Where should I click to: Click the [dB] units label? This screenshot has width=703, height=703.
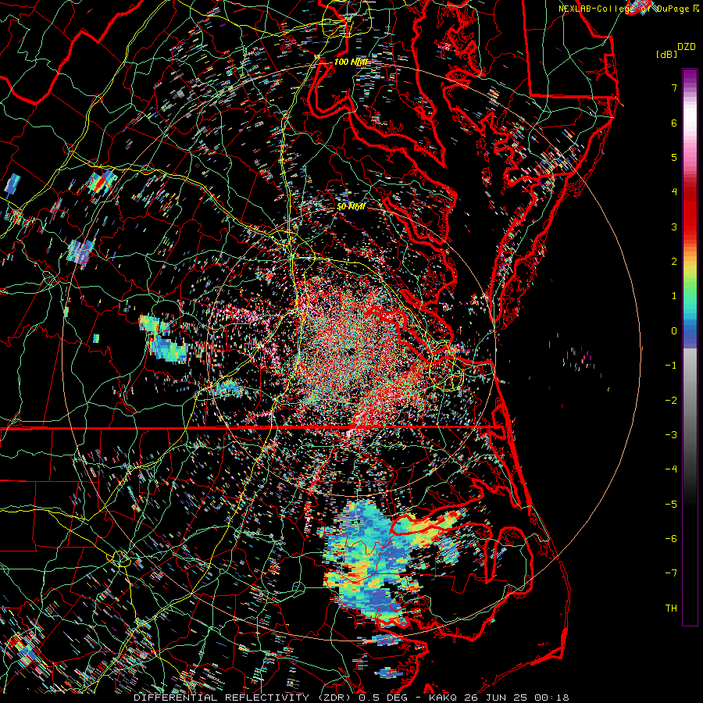point(667,54)
